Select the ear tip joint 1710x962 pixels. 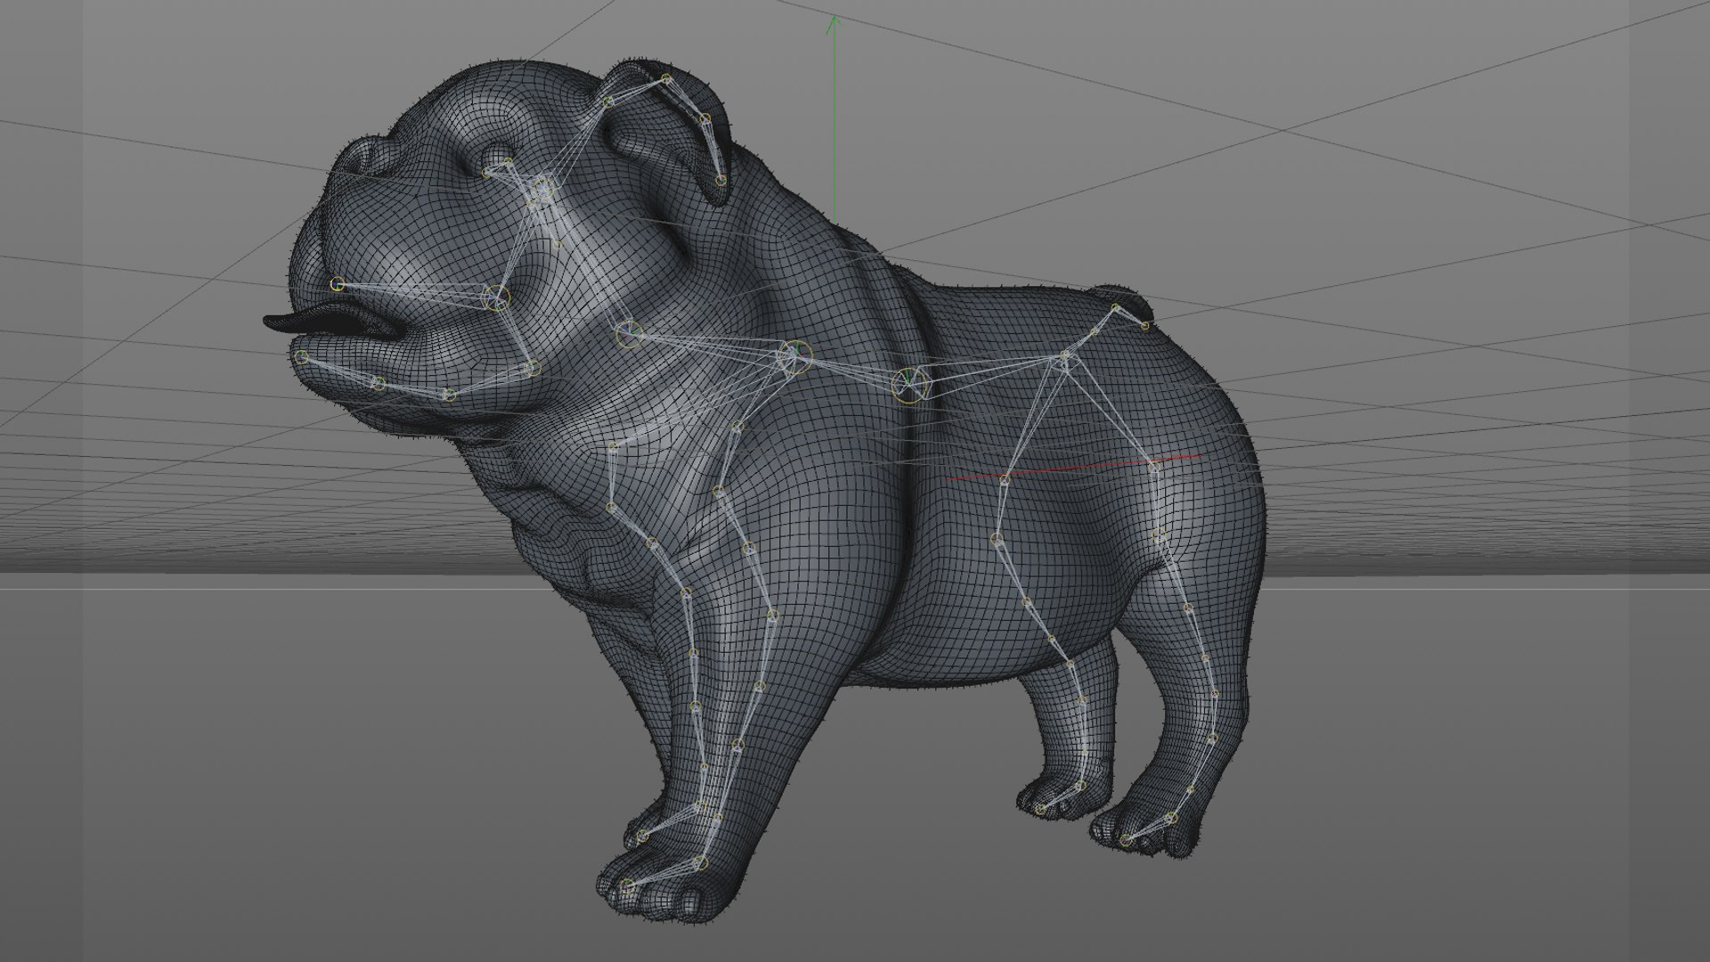tap(721, 180)
